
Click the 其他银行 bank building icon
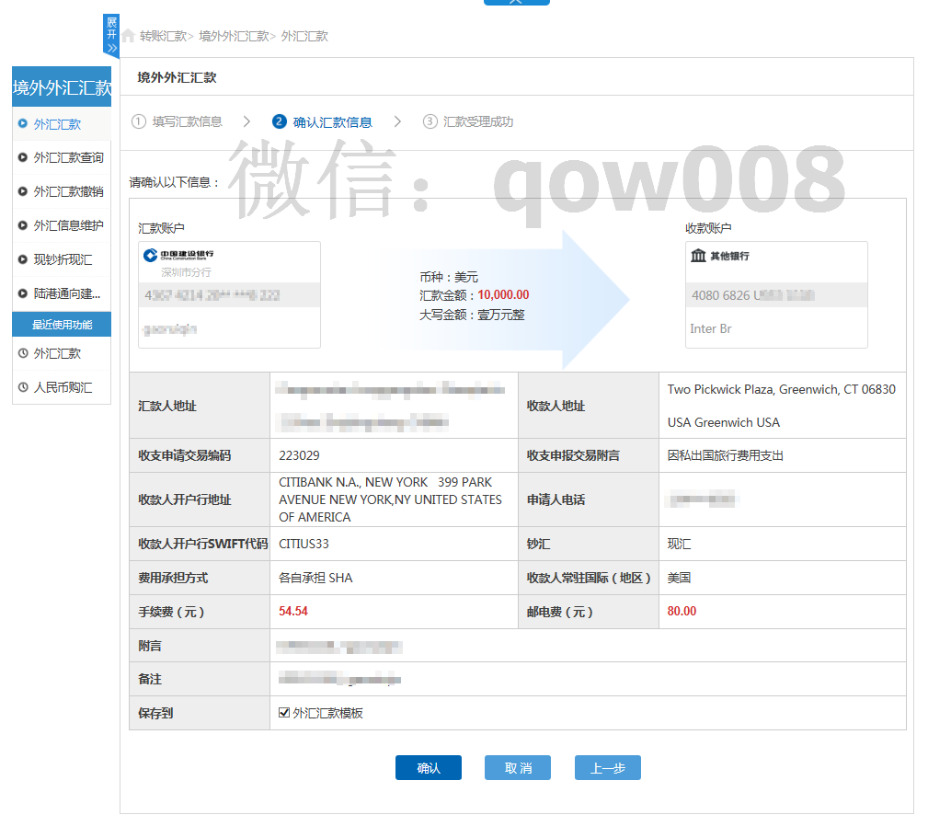tap(699, 256)
